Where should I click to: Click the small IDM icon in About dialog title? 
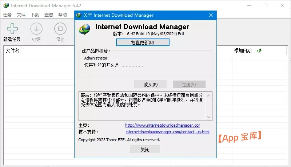click(79, 15)
